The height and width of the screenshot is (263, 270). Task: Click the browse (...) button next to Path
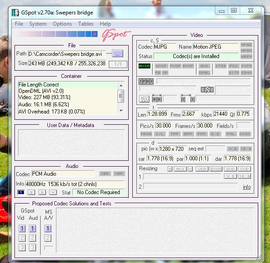click(x=117, y=54)
